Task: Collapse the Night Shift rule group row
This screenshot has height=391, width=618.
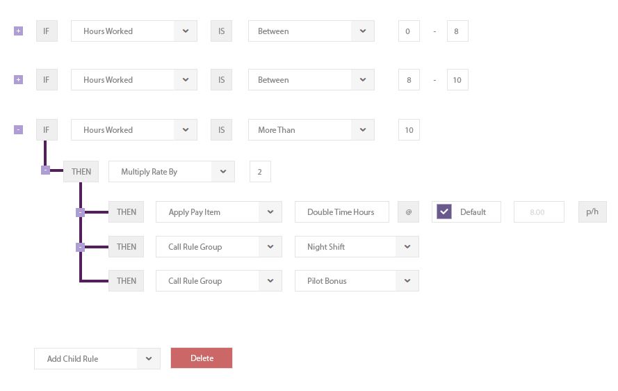Action: (80, 247)
